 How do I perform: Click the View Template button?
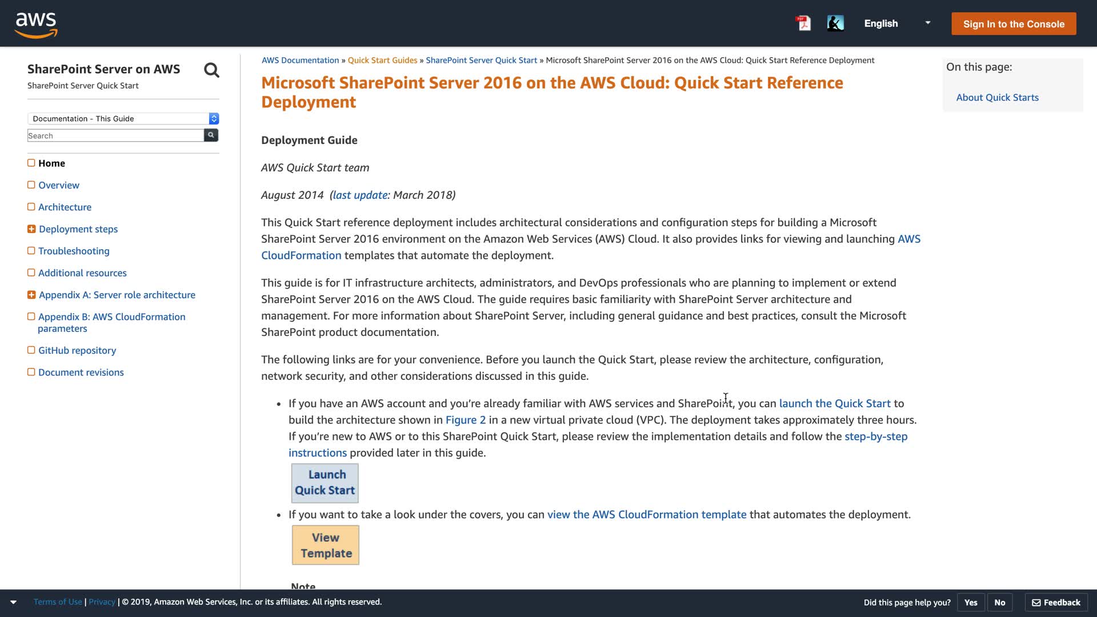coord(326,545)
